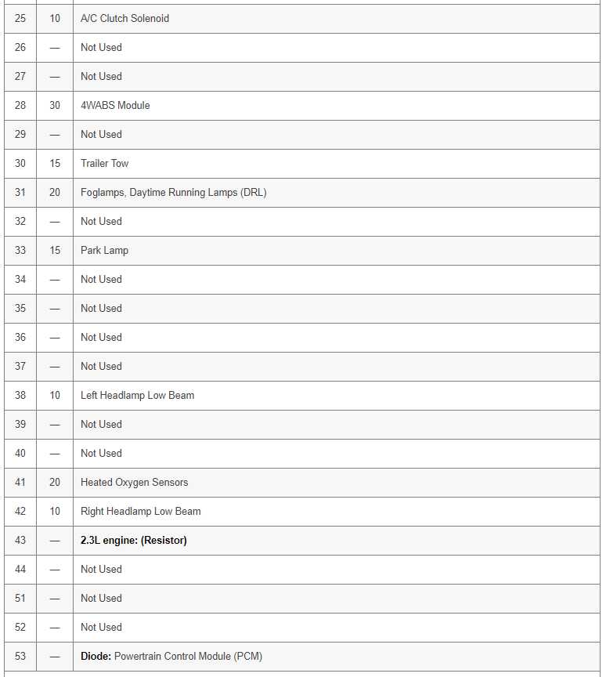Select the bold 2.3L engine: (Resistor) text
The height and width of the screenshot is (677, 606).
[134, 540]
